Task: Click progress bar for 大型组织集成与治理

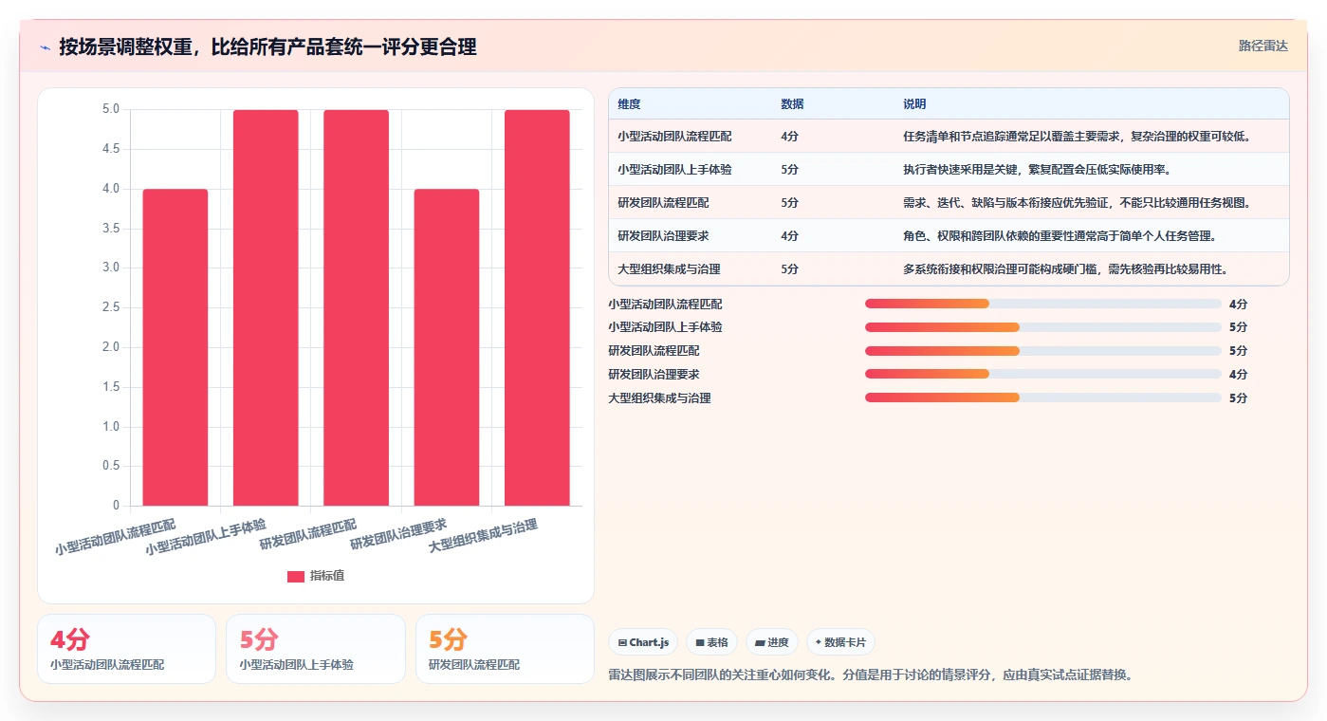Action: 1042,398
